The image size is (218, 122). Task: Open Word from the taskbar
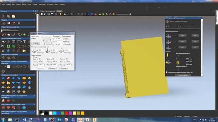coord(24,120)
